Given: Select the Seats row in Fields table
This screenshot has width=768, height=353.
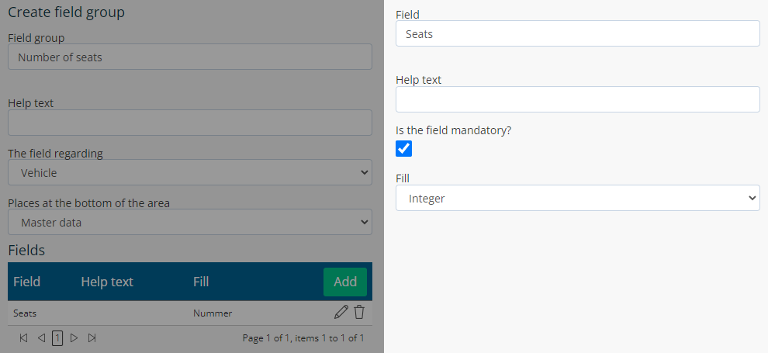Looking at the screenshot, I should [x=190, y=313].
